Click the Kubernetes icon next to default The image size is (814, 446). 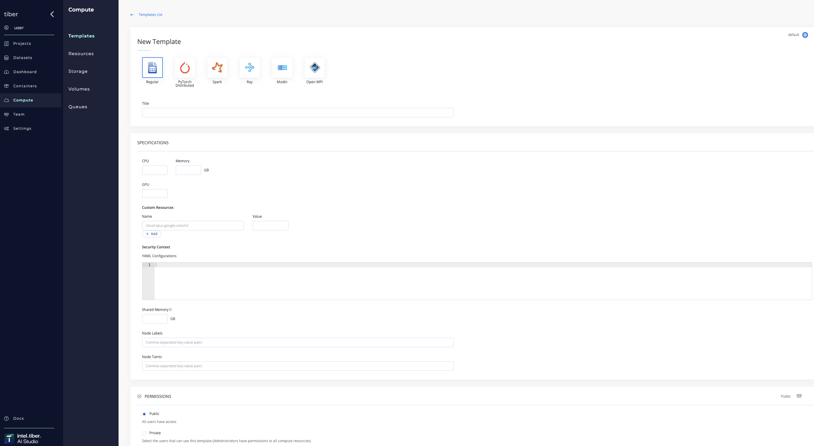[x=805, y=35]
